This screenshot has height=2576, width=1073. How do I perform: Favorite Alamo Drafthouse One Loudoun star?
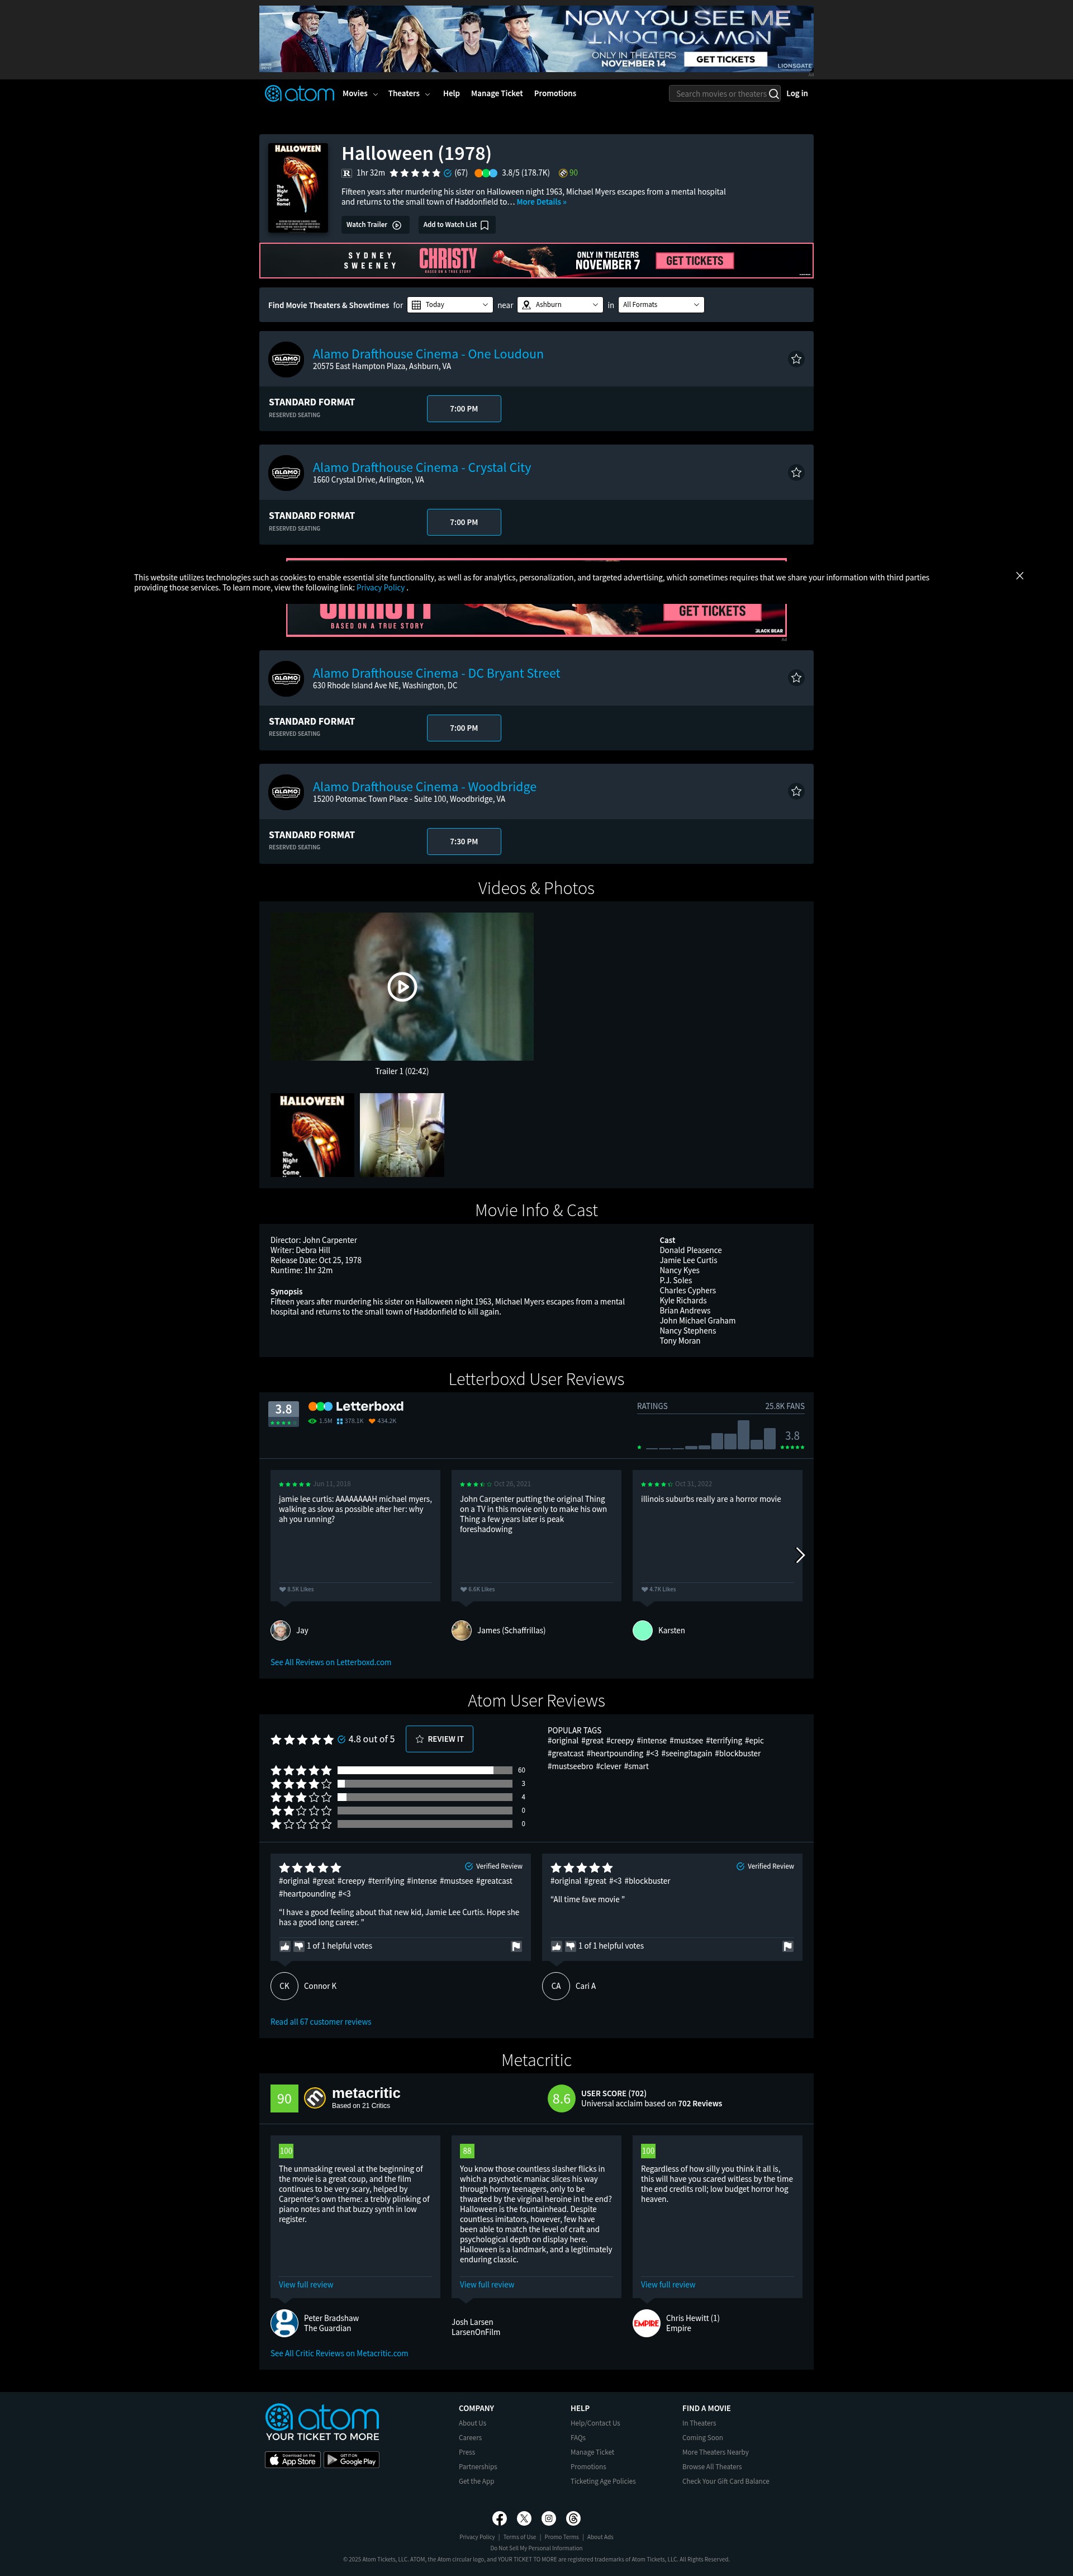pos(796,359)
